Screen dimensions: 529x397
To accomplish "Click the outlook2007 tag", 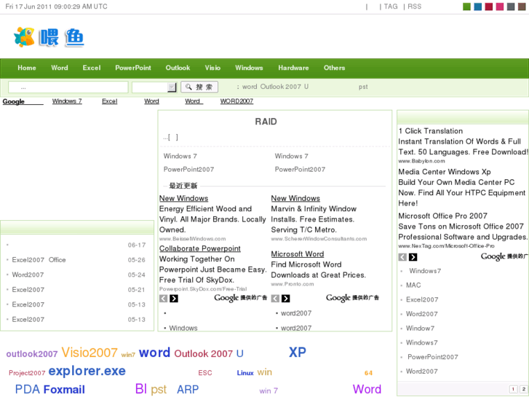I will [32, 354].
